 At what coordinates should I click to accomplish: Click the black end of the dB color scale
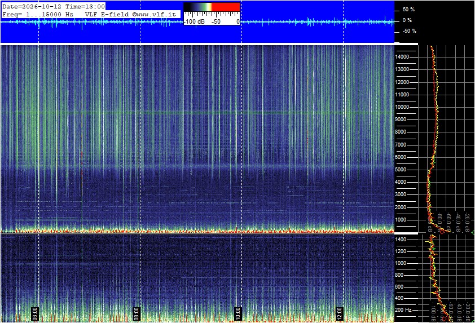click(x=188, y=7)
